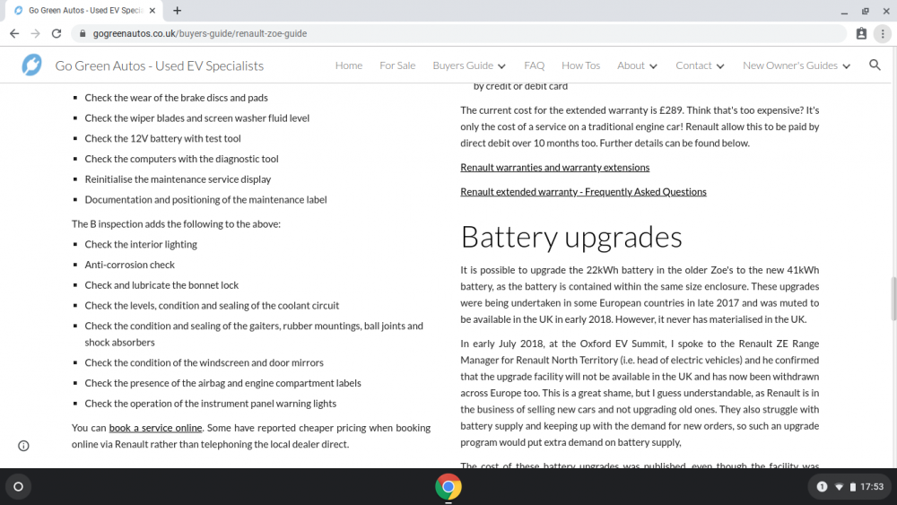Open the clock showing 17:53
The image size is (897, 505).
pyautogui.click(x=872, y=487)
